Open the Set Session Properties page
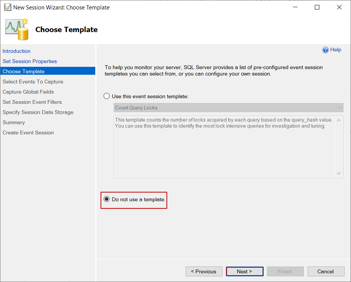This screenshot has width=351, height=282. pyautogui.click(x=30, y=61)
